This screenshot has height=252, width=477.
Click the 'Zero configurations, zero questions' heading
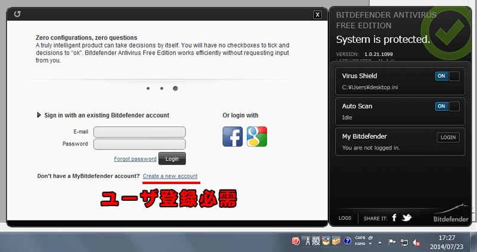point(86,38)
